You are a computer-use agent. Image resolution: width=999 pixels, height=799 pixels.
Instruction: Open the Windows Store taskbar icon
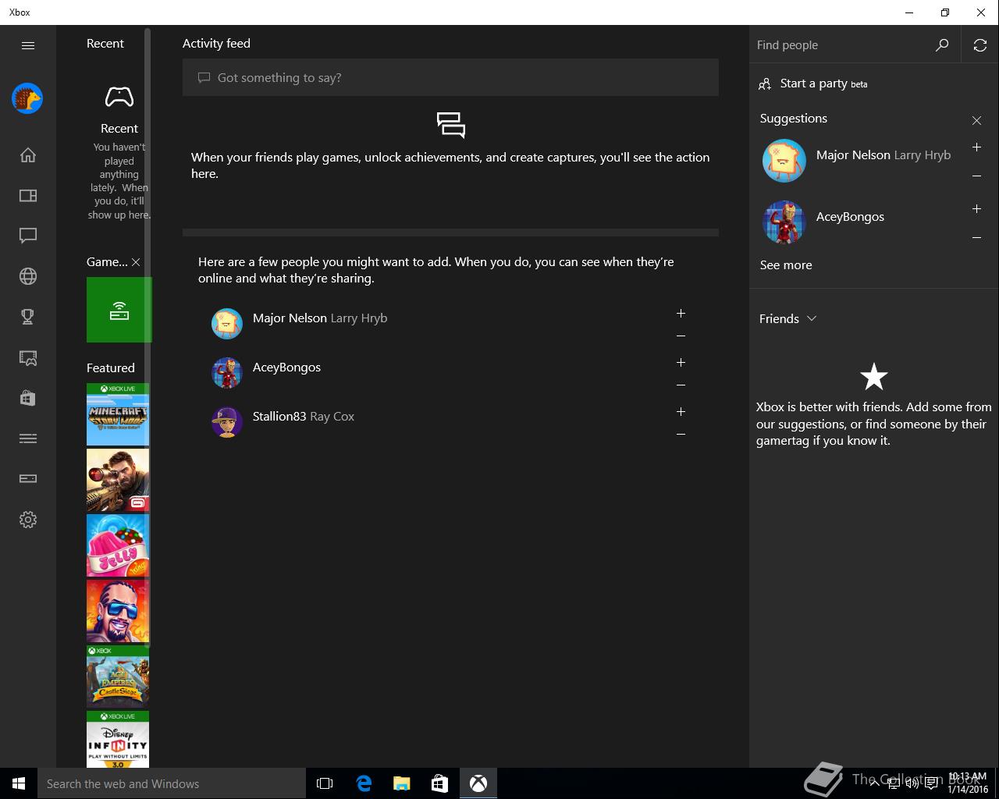(x=440, y=783)
